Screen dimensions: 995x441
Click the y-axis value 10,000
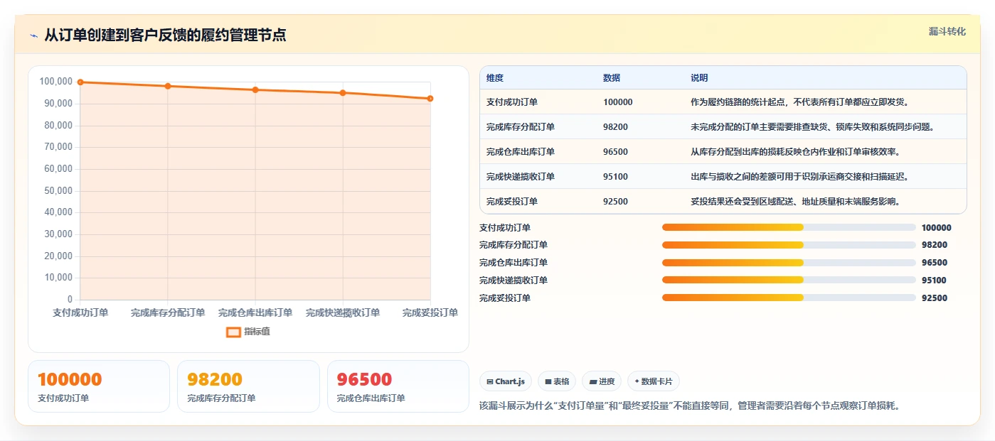click(58, 278)
